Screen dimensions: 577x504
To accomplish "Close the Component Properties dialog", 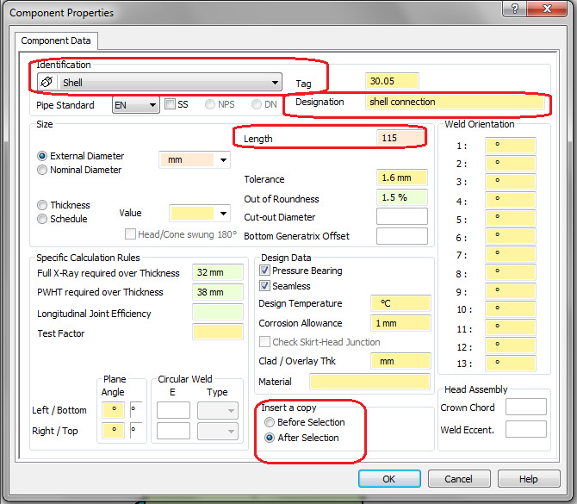I will 547,9.
